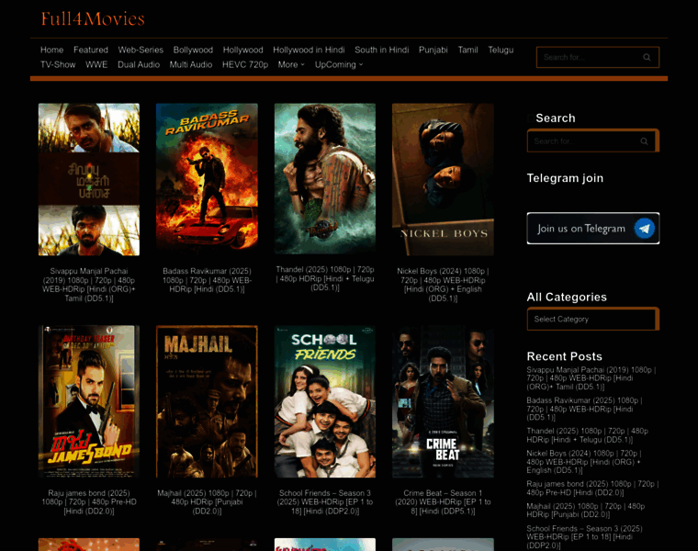Open Raju james bond in Recent Posts

[x=592, y=489]
